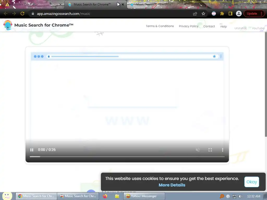267x200 pixels.
Task: Go back with the browser back arrow
Action: pyautogui.click(x=6, y=14)
